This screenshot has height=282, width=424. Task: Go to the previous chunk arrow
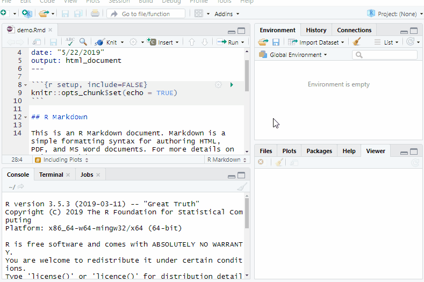192,42
